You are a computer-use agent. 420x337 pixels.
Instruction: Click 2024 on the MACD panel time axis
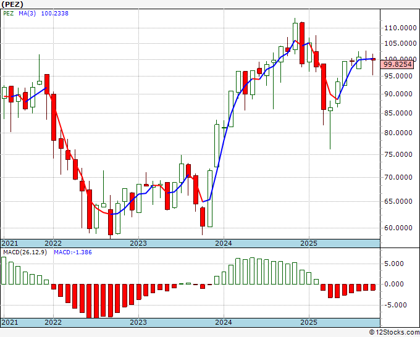pyautogui.click(x=224, y=322)
